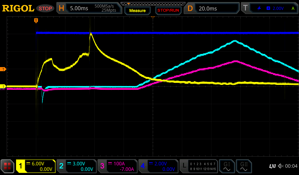299x175 pixels.
Task: Toggle channel 2 cyan 3.00V label
Action: point(77,166)
